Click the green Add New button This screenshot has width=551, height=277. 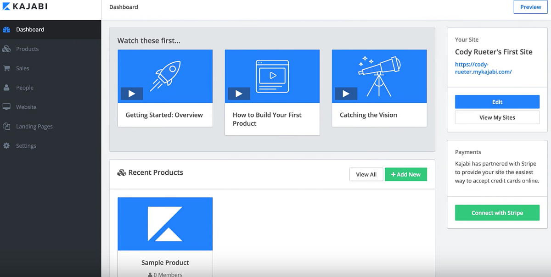[x=406, y=174]
